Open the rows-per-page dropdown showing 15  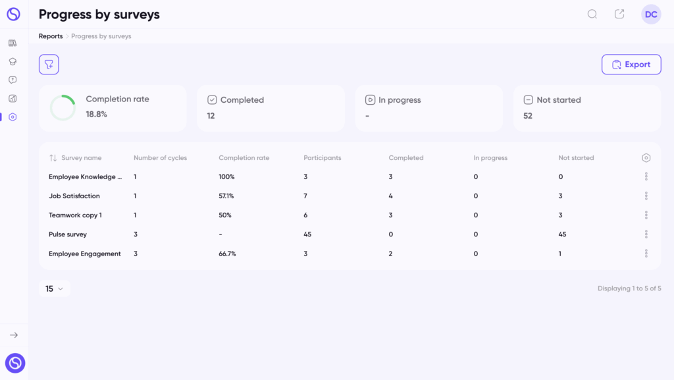[54, 288]
